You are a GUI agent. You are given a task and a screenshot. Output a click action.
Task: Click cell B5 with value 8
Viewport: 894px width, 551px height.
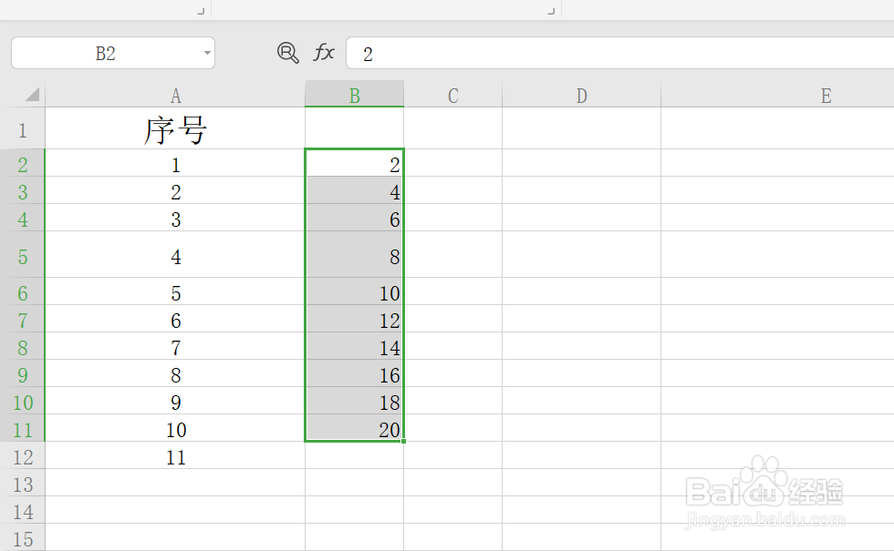point(355,255)
